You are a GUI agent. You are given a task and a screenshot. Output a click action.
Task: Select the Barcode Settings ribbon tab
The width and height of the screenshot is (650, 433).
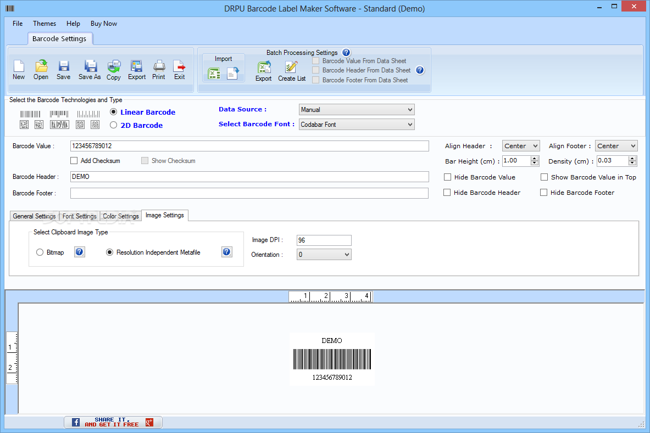point(59,38)
